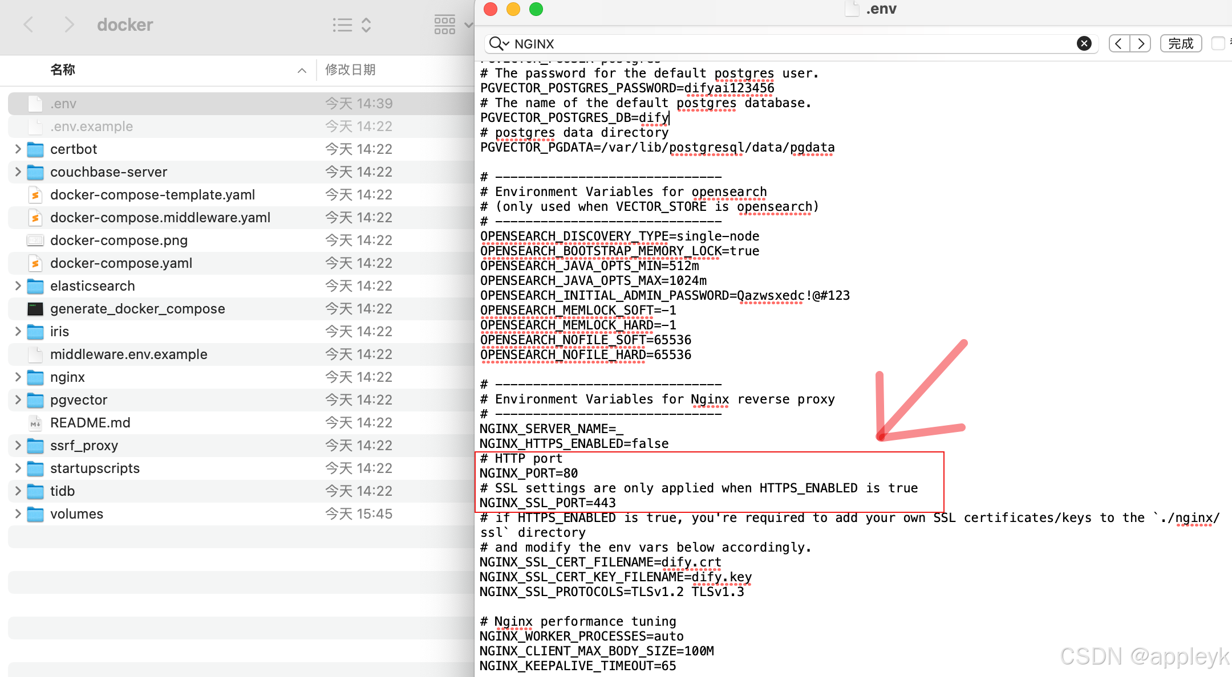The image size is (1232, 677).
Task: Select the docker-compose.png file
Action: [119, 240]
